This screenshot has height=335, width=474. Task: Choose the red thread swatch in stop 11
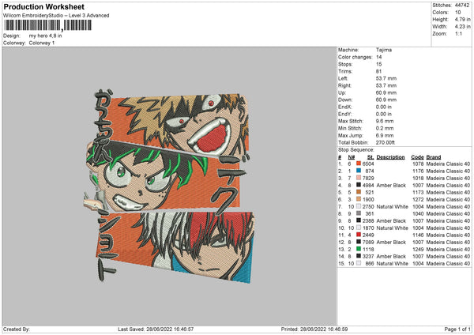tap(359, 235)
